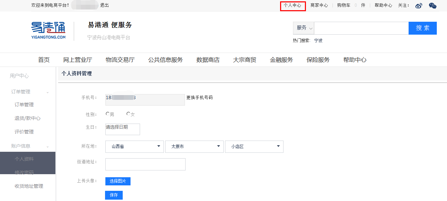
Task: Click the blue 搜索 button
Action: click(x=422, y=28)
